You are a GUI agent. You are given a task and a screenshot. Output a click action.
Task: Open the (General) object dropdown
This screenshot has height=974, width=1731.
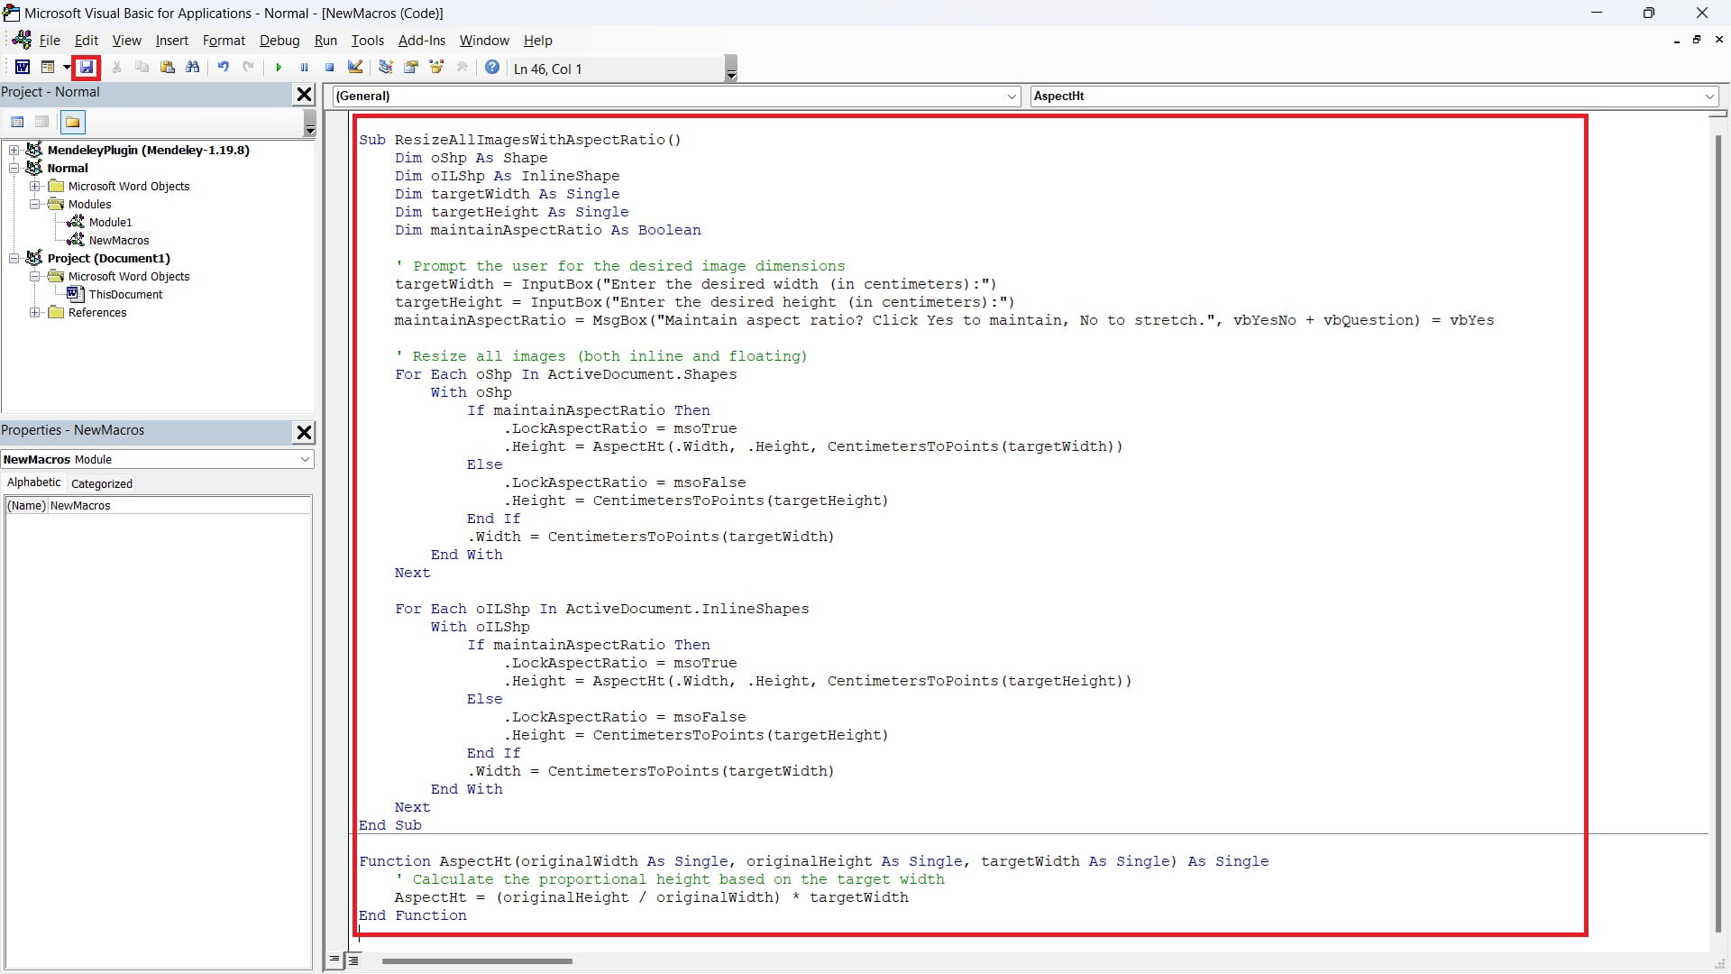pyautogui.click(x=1012, y=96)
